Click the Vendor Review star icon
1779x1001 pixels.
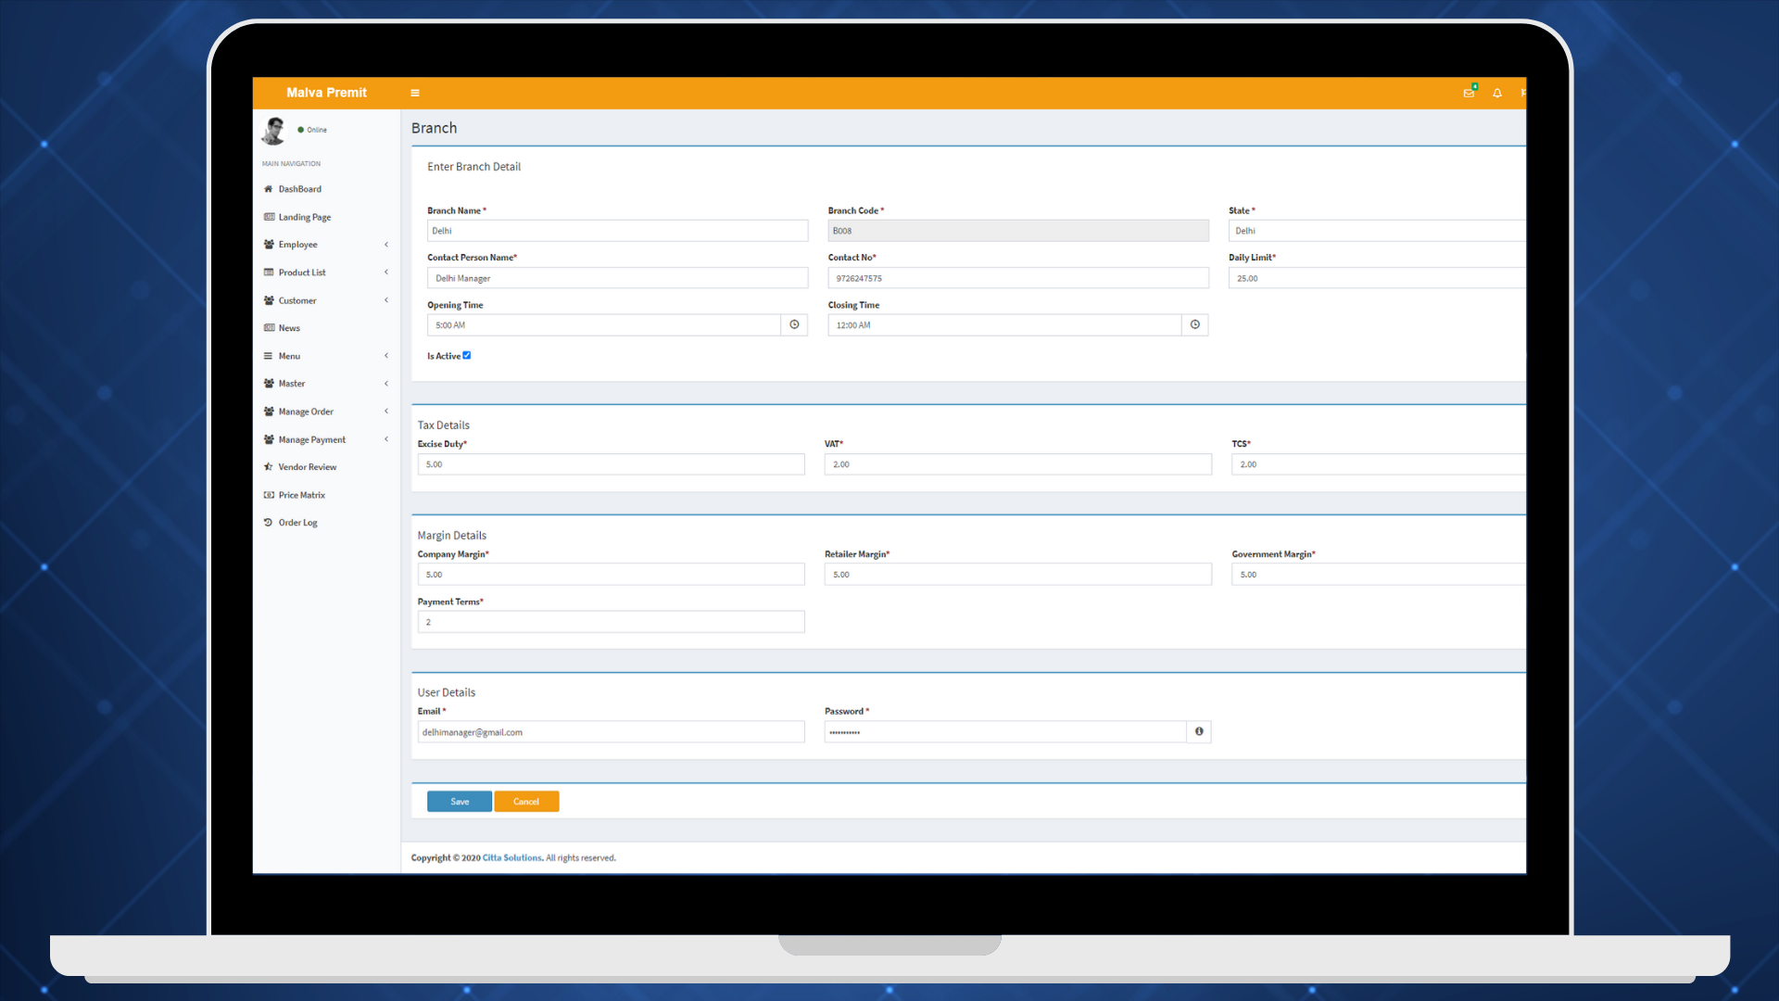coord(269,467)
